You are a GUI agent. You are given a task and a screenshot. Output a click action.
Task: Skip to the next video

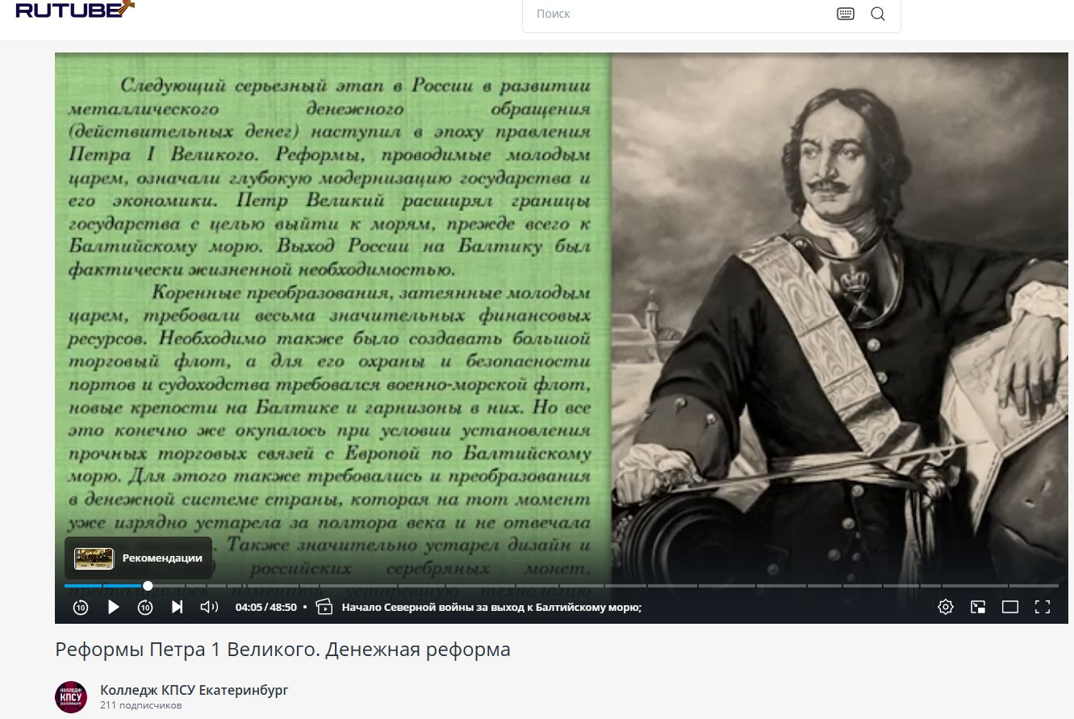[x=178, y=607]
